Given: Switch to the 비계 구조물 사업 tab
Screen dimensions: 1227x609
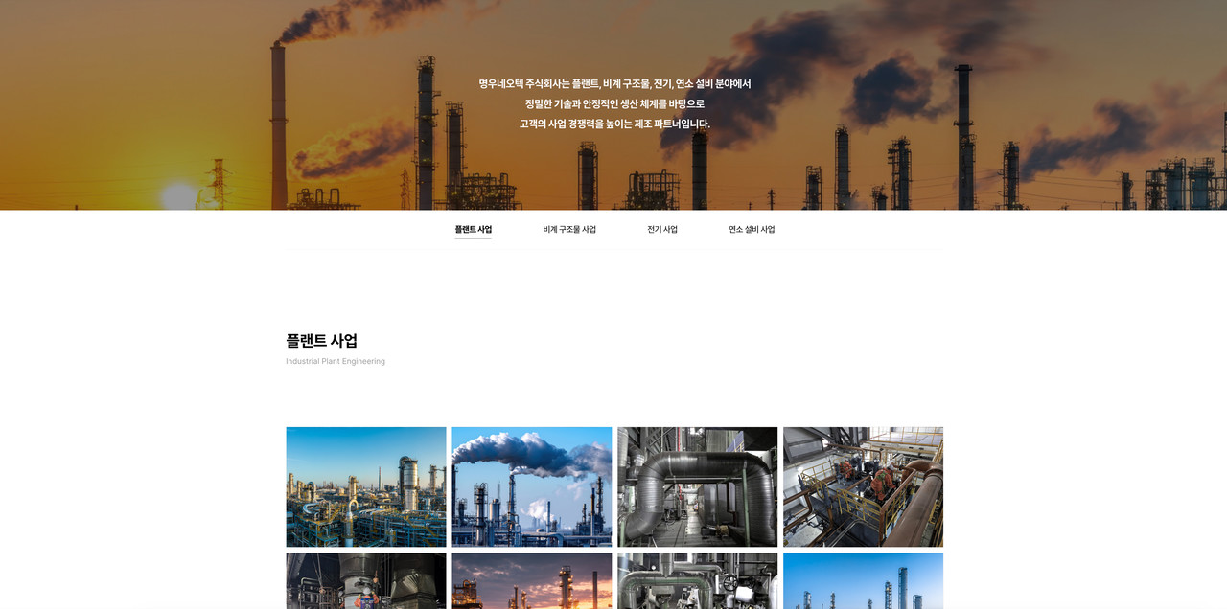Looking at the screenshot, I should pyautogui.click(x=569, y=230).
